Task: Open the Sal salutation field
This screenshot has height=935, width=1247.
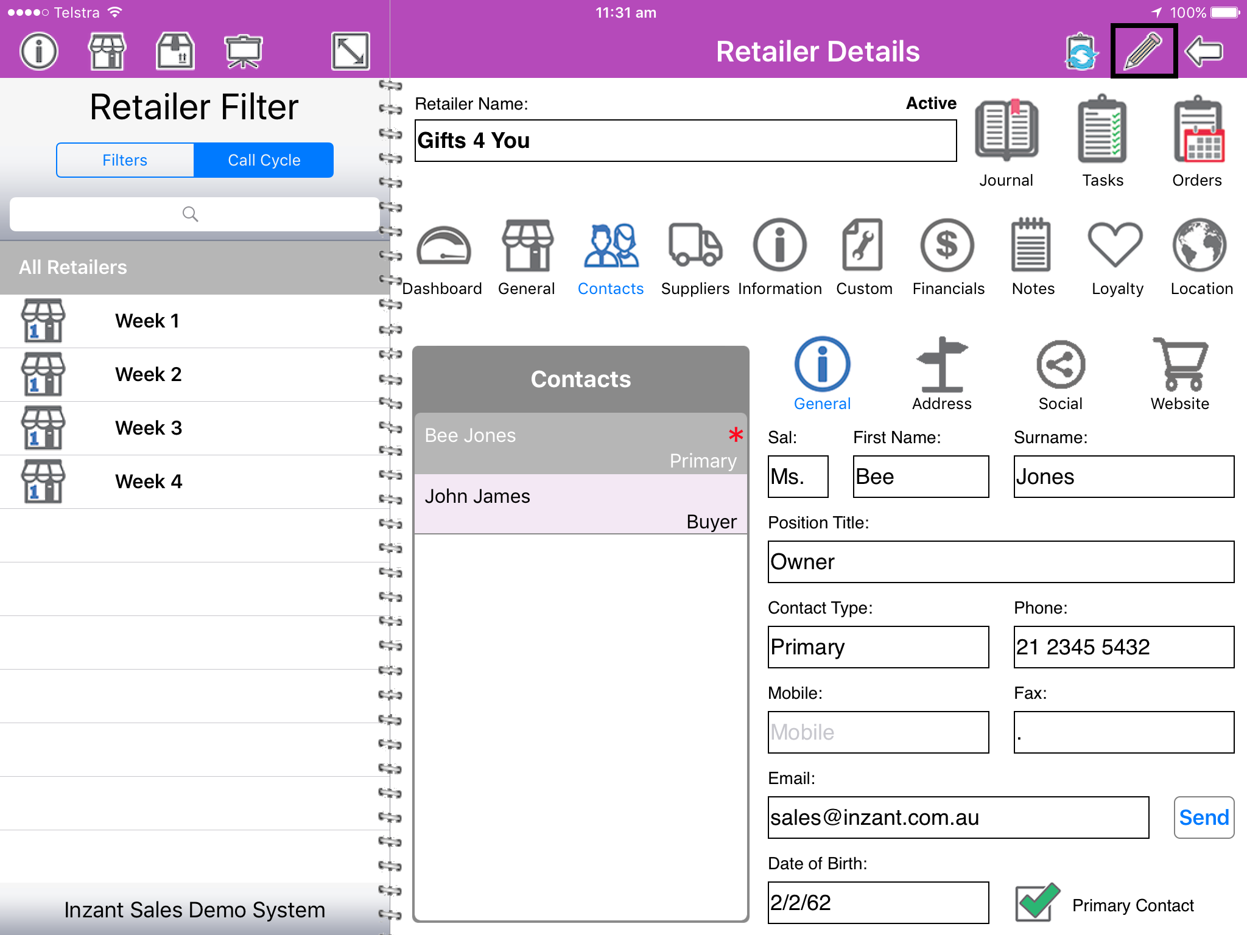Action: [798, 477]
